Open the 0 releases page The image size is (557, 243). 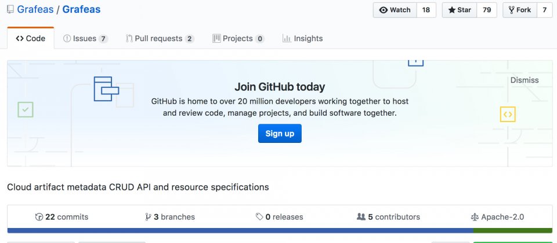(280, 217)
